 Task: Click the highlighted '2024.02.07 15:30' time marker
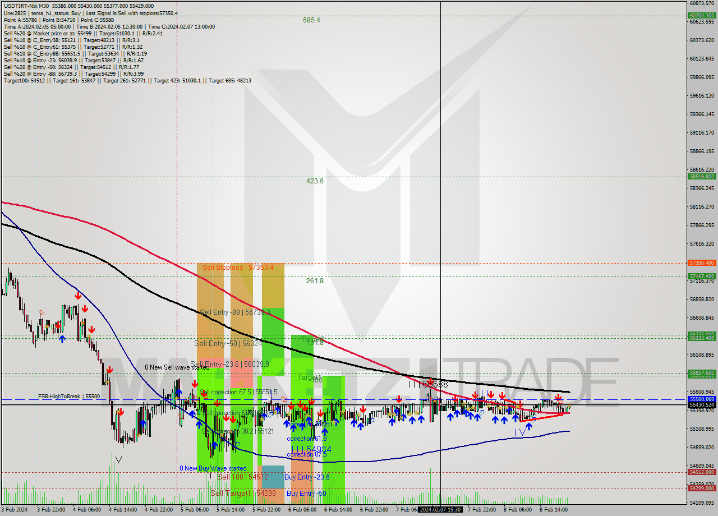point(440,510)
